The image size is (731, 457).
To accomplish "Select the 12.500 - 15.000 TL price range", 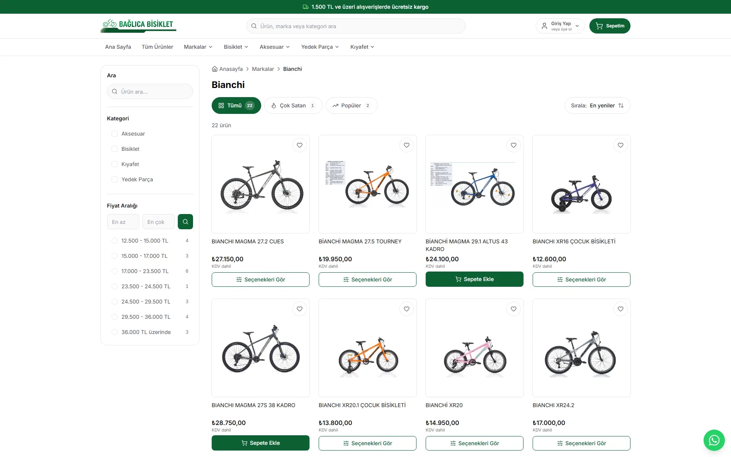I will pyautogui.click(x=115, y=241).
